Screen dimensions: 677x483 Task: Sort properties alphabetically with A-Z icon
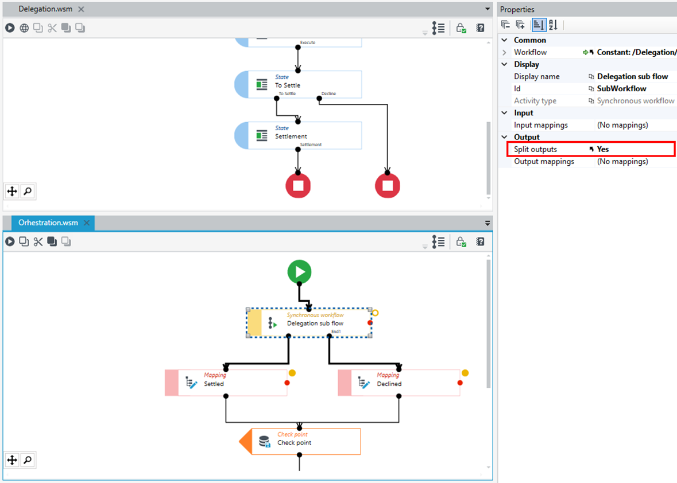(x=553, y=25)
